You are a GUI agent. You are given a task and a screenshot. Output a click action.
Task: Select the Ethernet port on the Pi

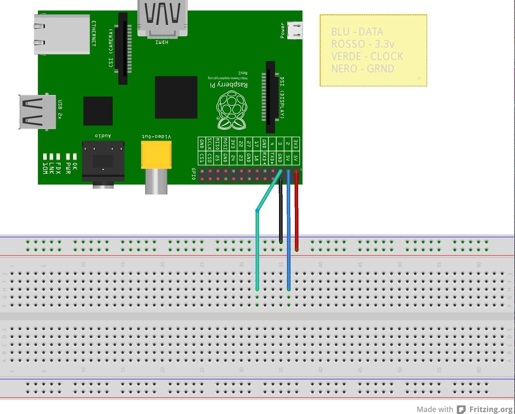pos(62,34)
